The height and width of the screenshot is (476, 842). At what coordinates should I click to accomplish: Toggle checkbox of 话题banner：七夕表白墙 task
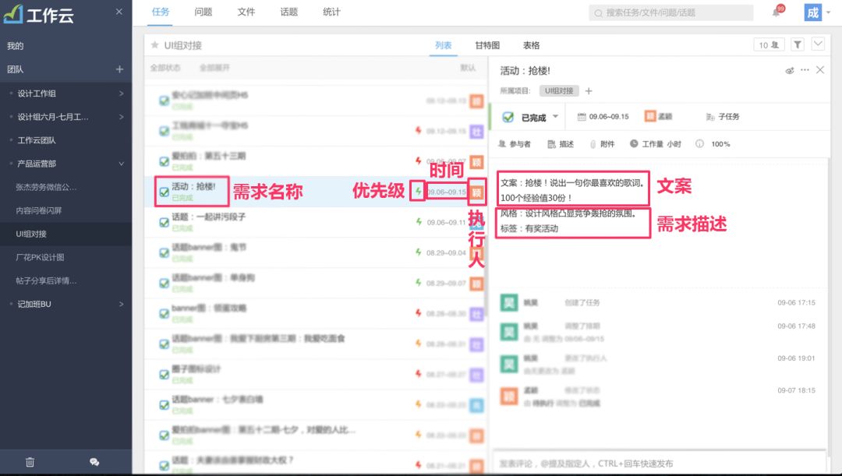click(165, 405)
